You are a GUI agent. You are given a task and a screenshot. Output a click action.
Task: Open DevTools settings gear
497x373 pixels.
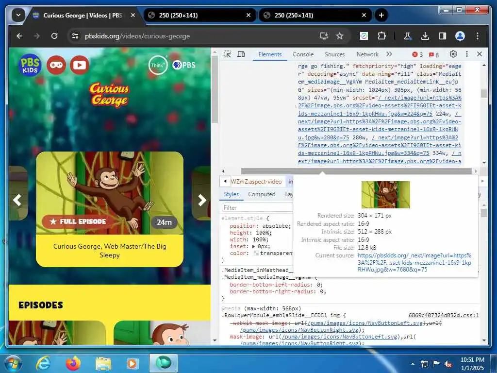click(453, 54)
